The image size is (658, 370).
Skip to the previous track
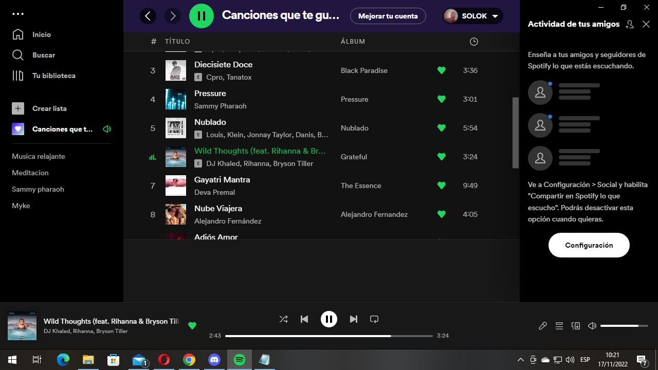(304, 319)
